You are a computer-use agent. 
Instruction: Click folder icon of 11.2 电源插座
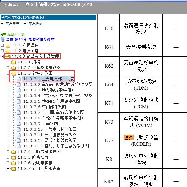pos(8,51)
